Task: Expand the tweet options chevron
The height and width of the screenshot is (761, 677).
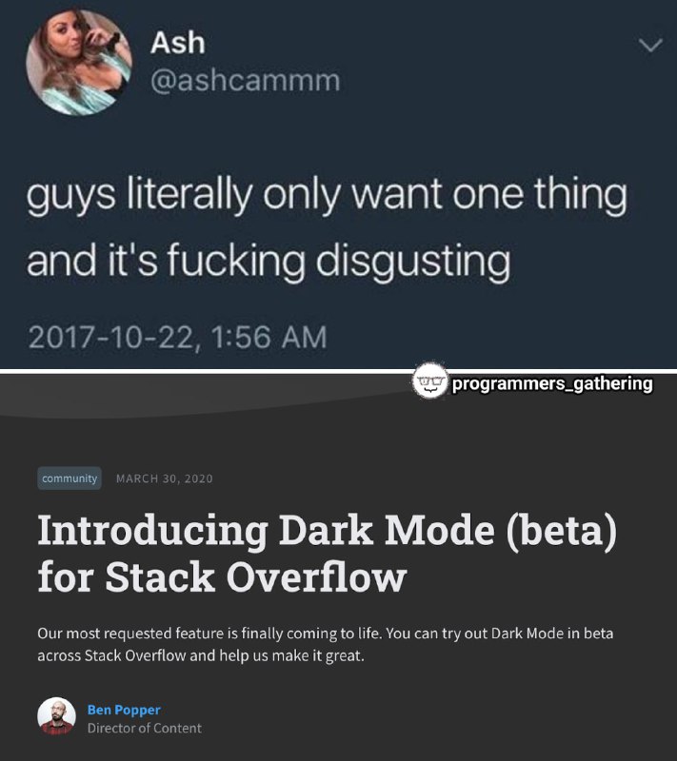Action: coord(650,45)
